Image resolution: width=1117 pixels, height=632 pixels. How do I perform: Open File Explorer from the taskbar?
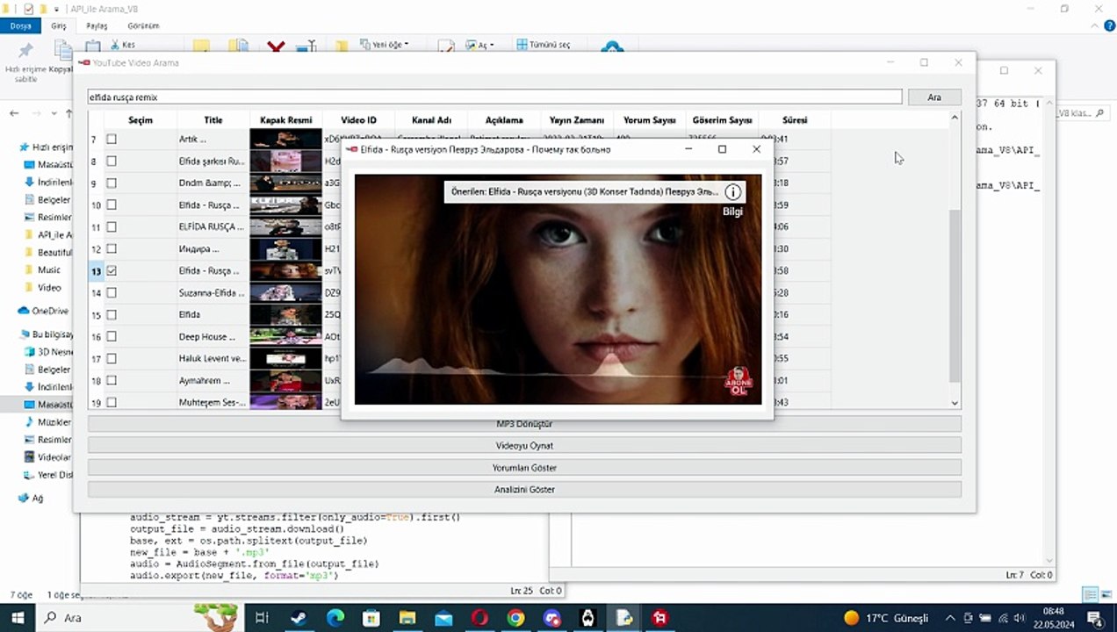click(x=407, y=618)
